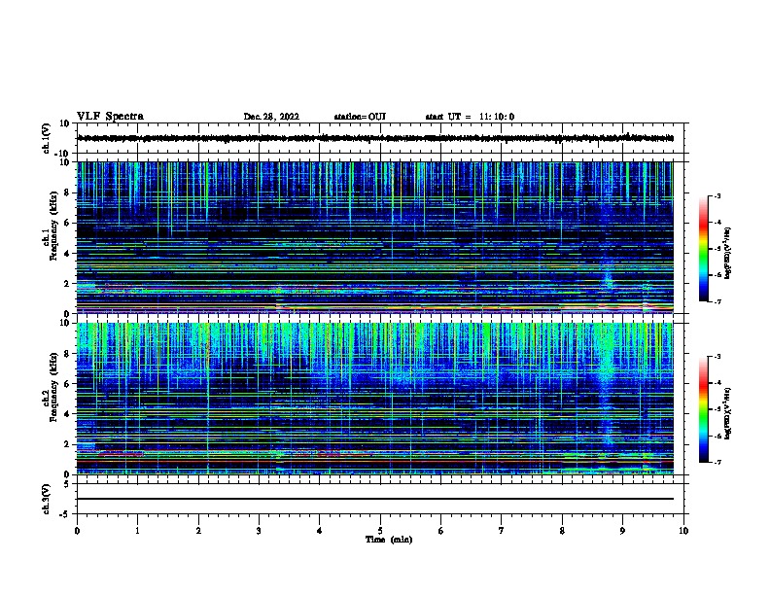Click the "5" tick on time axis

[380, 531]
